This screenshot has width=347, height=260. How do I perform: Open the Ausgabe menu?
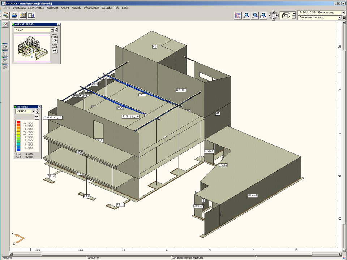107,8
